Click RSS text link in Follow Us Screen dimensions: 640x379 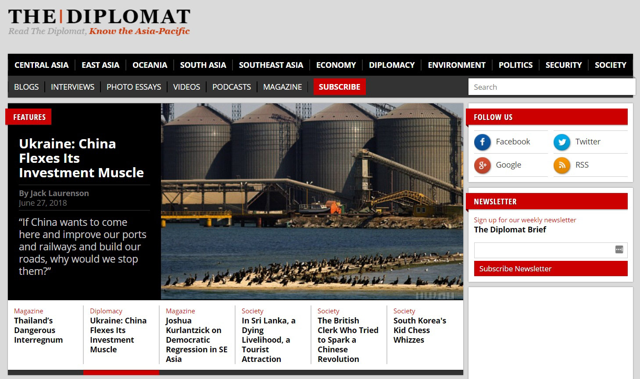[582, 165]
